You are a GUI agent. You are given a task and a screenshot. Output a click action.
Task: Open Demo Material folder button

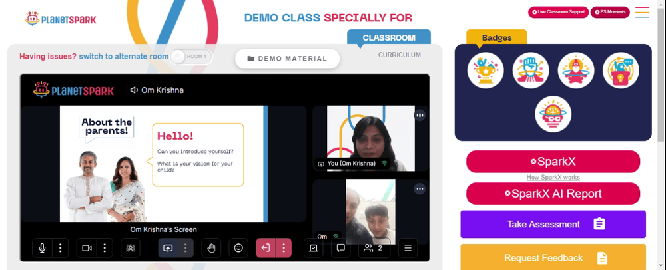coord(288,59)
